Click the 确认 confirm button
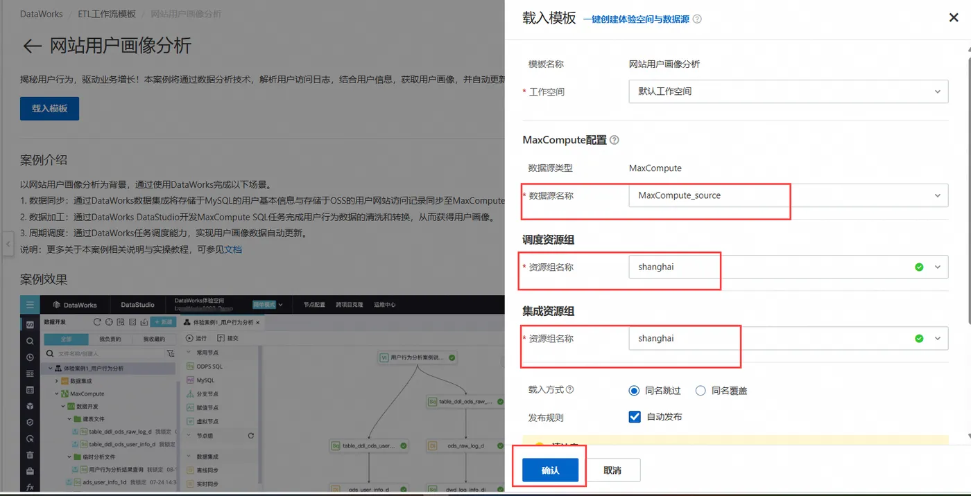Screen dimensions: 971x496 tap(550, 470)
